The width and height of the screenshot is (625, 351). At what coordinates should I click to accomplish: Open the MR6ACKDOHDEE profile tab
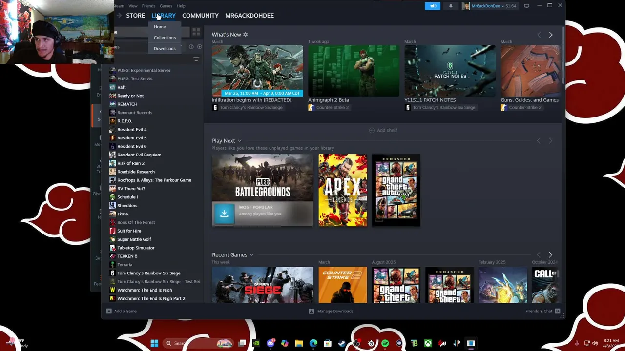(x=250, y=16)
